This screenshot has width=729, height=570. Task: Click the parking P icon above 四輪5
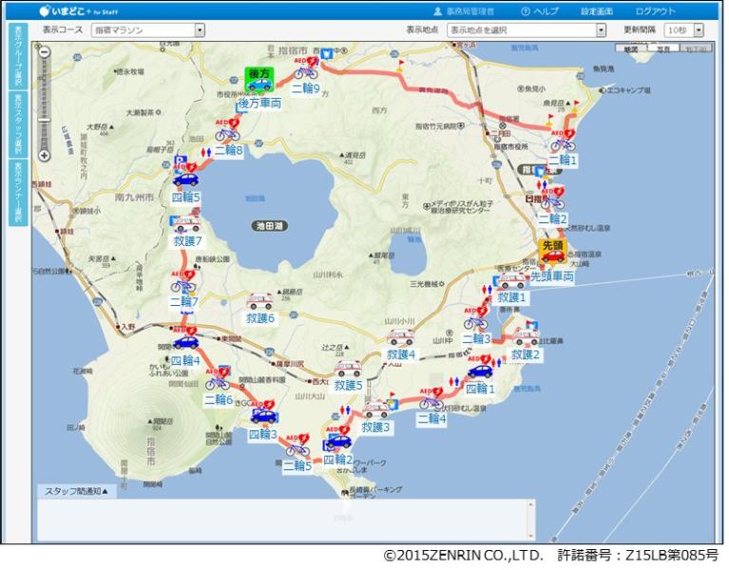coord(181,161)
